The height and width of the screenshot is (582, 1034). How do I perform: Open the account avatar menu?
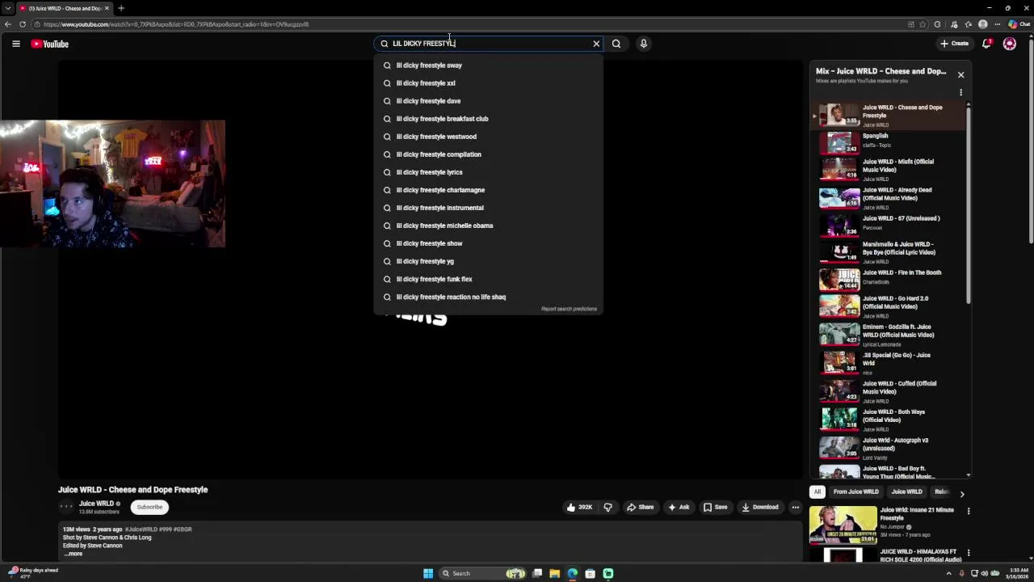[1010, 44]
